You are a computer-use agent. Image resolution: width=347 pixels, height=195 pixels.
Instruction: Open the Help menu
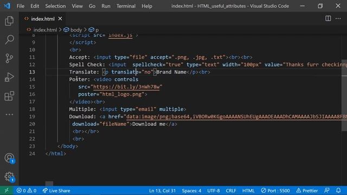(x=147, y=6)
